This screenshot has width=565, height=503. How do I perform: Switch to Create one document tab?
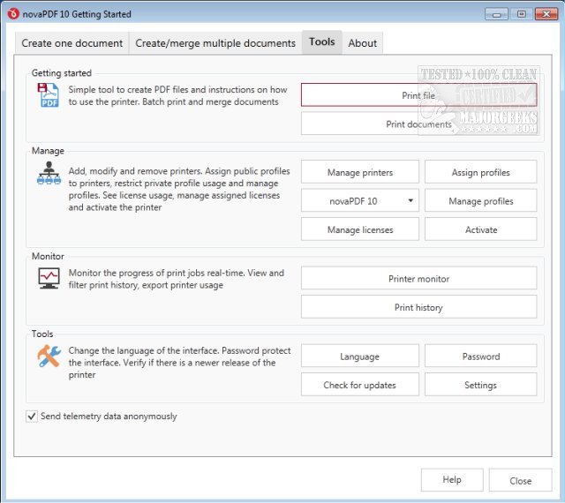pyautogui.click(x=73, y=43)
